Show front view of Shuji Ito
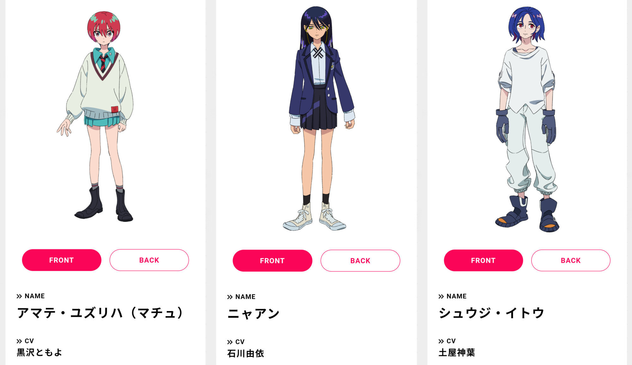 483,261
